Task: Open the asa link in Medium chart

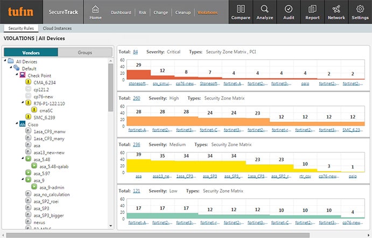Action: [x=138, y=176]
